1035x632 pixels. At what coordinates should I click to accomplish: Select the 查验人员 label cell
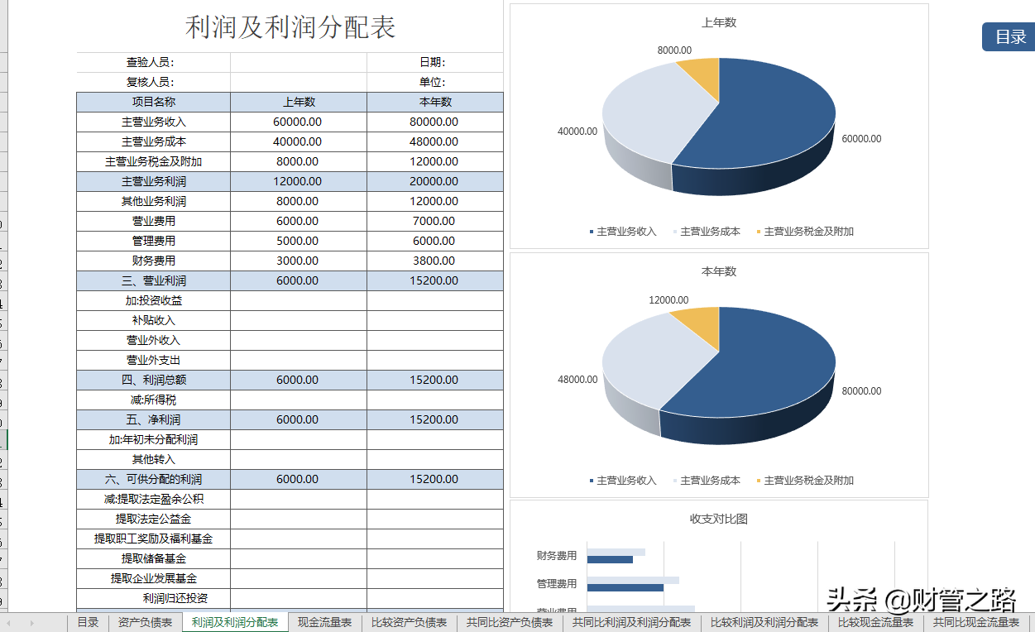click(153, 62)
